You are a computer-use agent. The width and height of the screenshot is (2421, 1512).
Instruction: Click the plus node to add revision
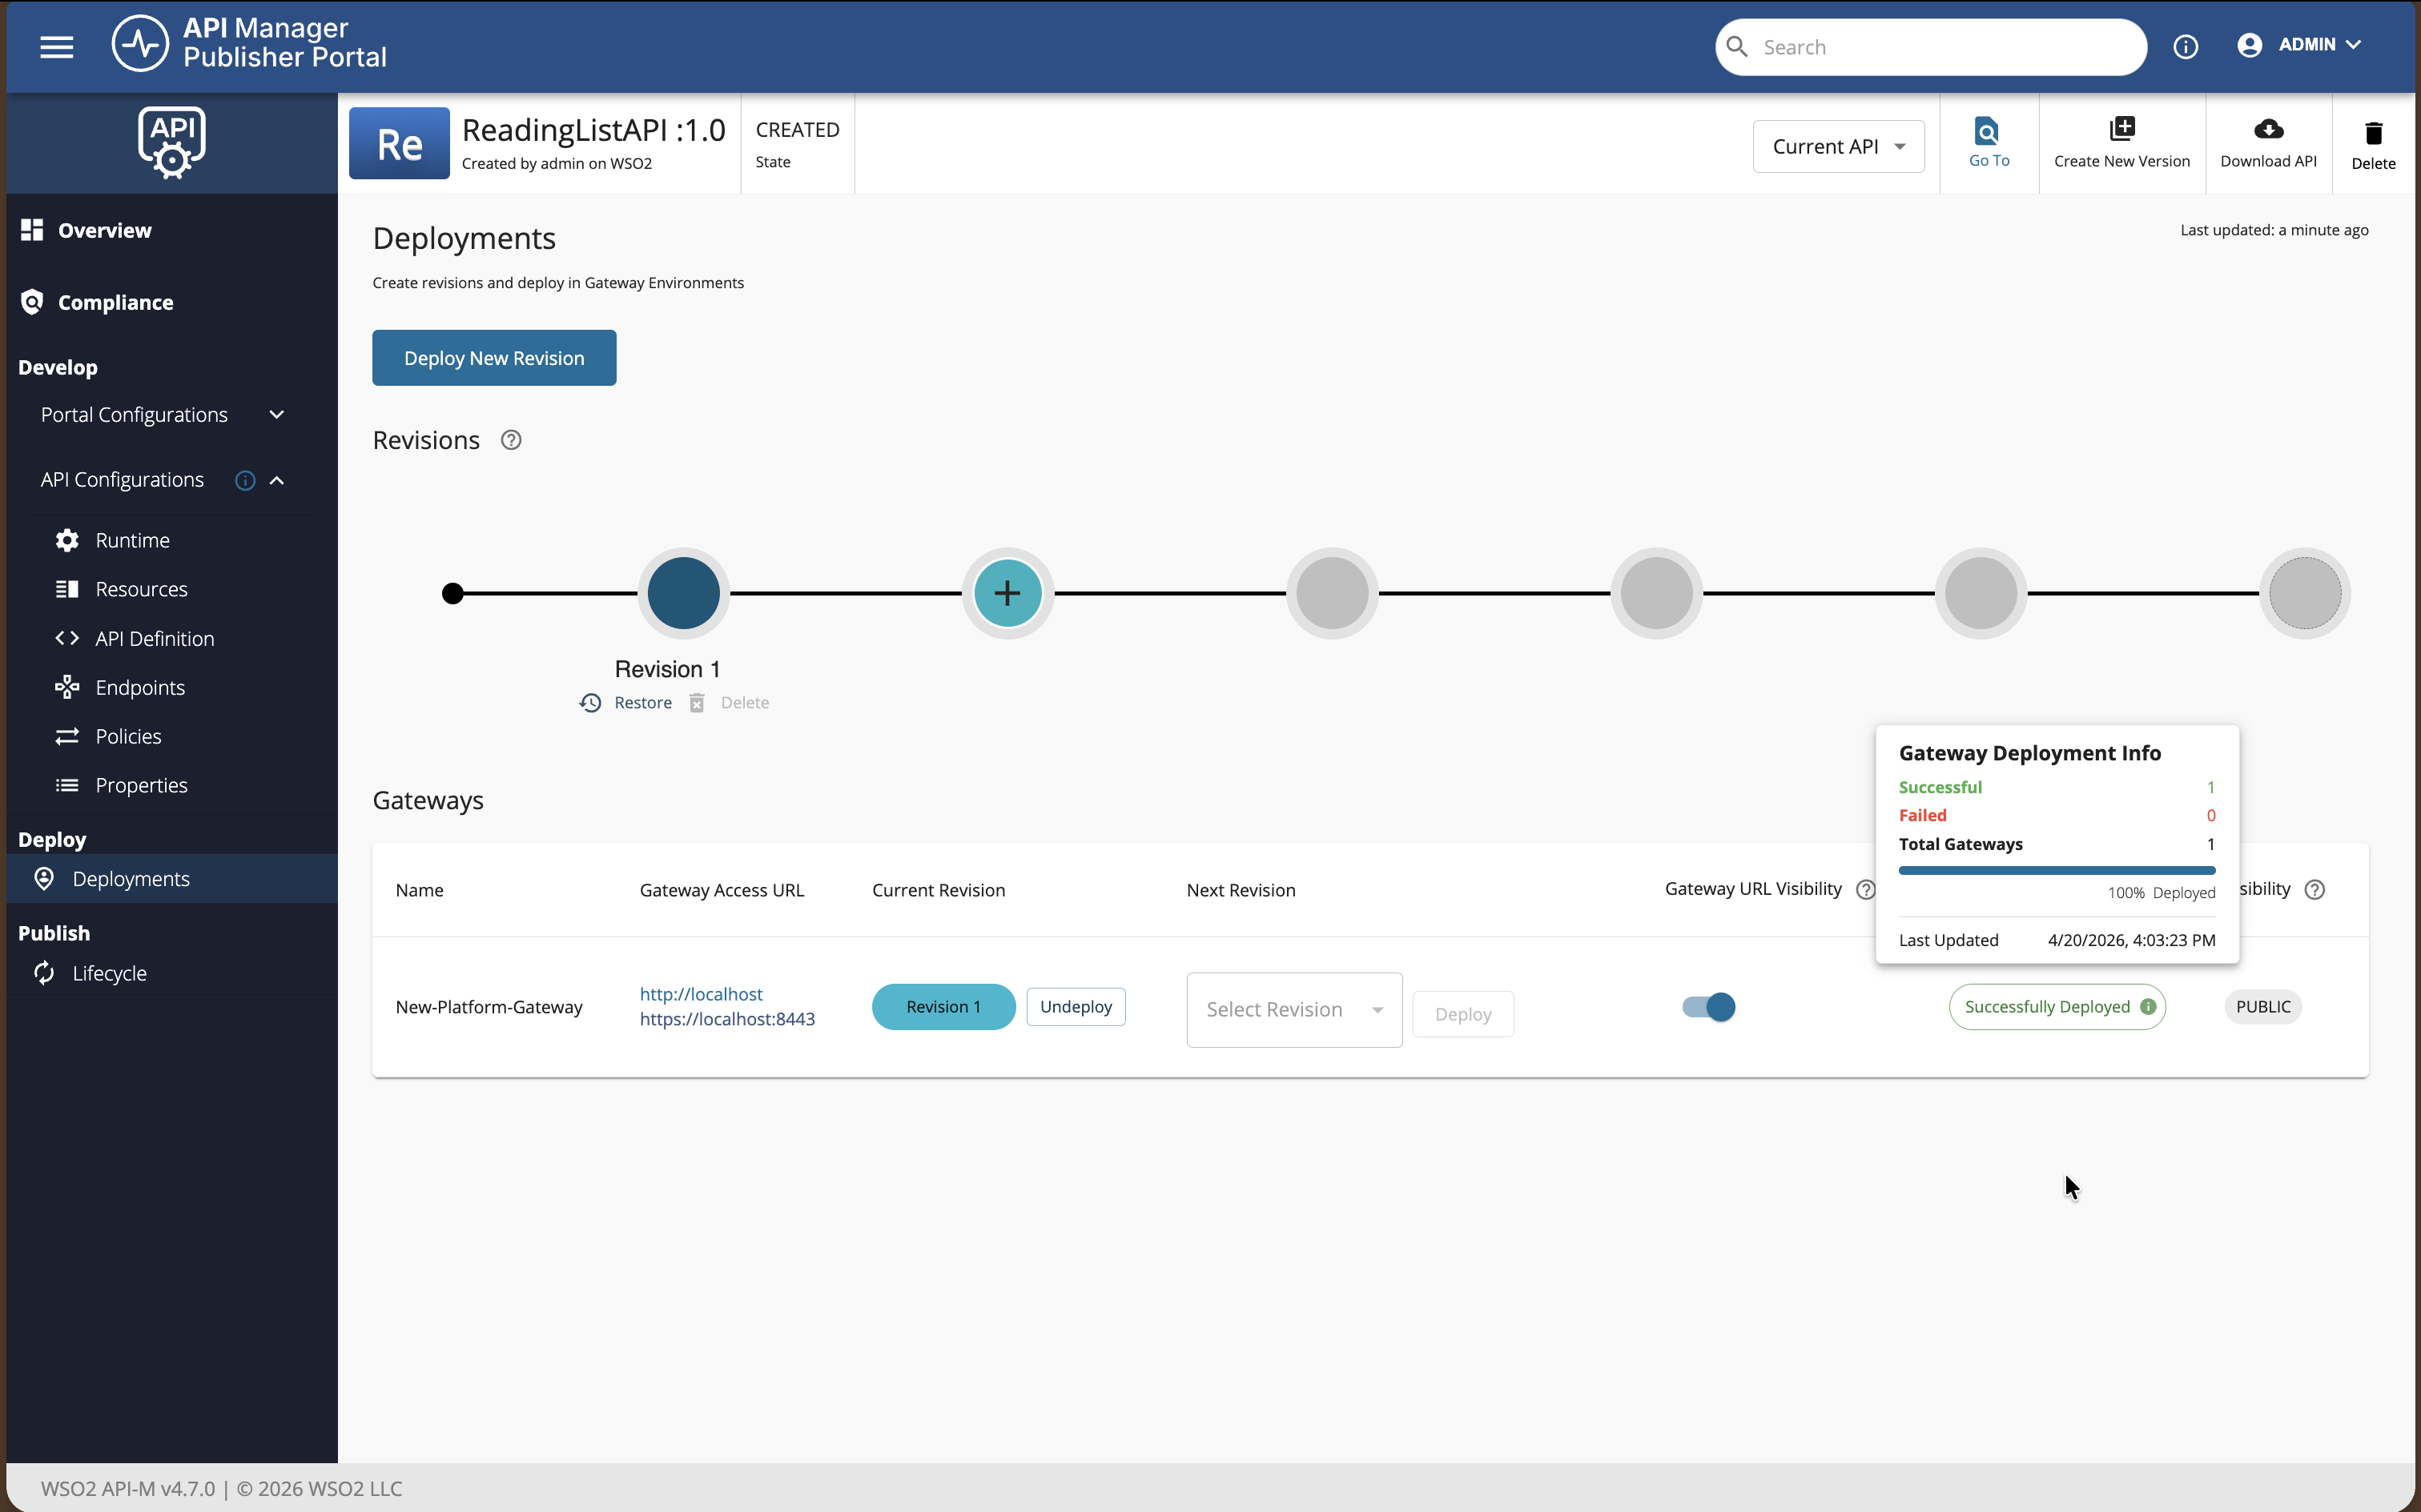[1007, 593]
